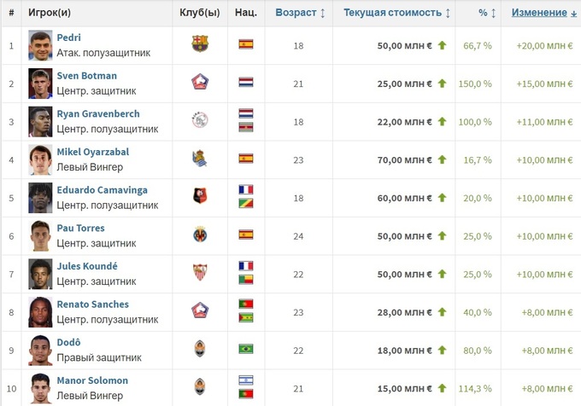Click the Shakhtar crest in Dodô's row
Image resolution: width=581 pixels, height=406 pixels.
(x=200, y=349)
